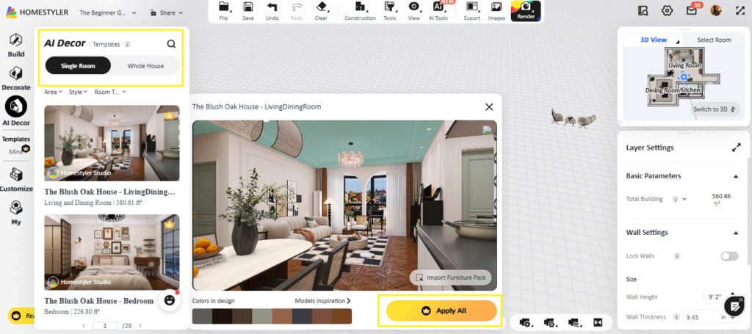The height and width of the screenshot is (334, 752).
Task: Select Single Room mode
Action: click(78, 65)
